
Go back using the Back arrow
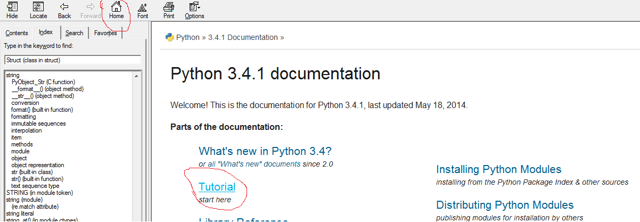[64, 10]
